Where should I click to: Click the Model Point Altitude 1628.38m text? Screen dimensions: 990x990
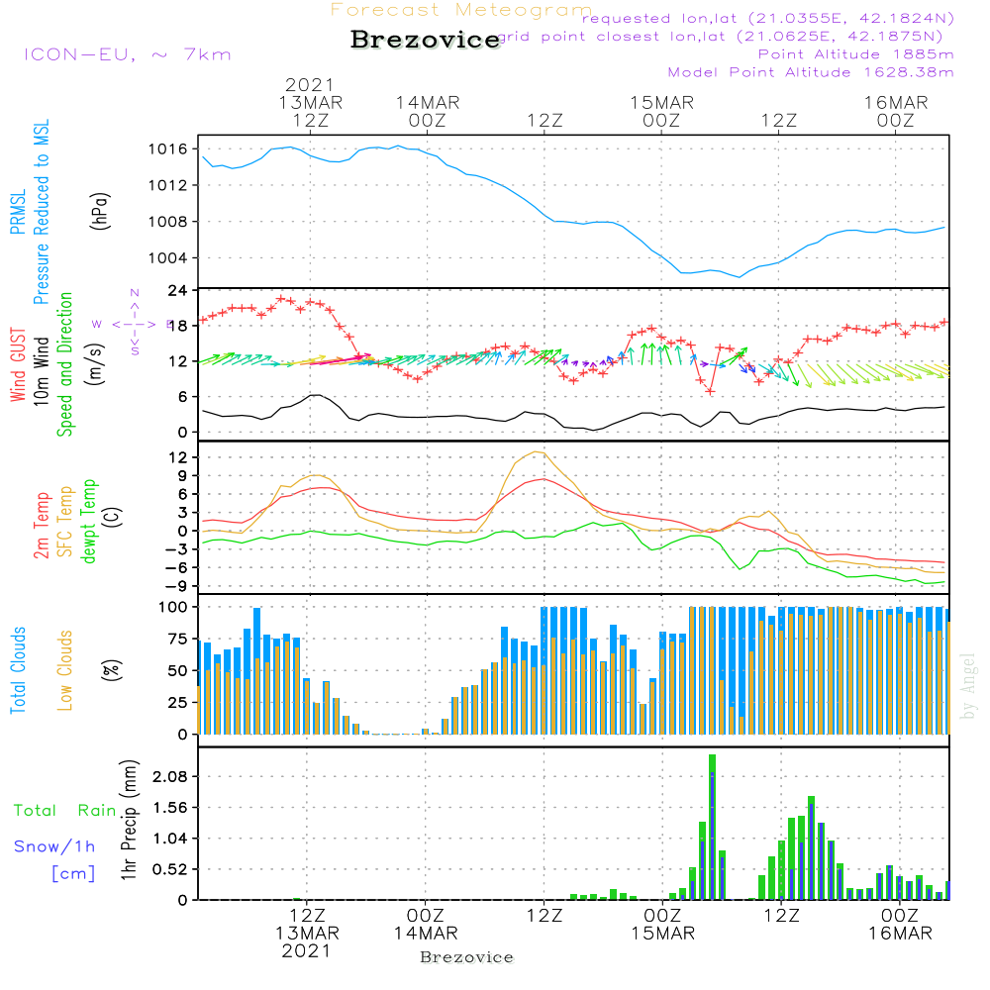pos(811,72)
